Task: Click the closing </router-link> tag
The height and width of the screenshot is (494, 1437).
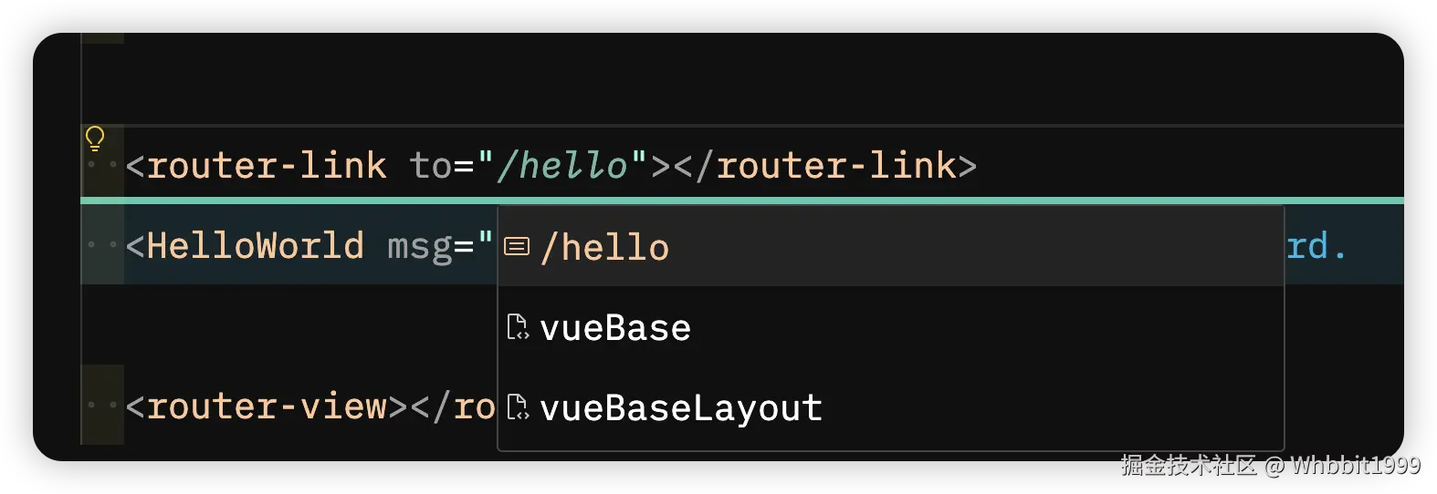Action: click(x=825, y=166)
